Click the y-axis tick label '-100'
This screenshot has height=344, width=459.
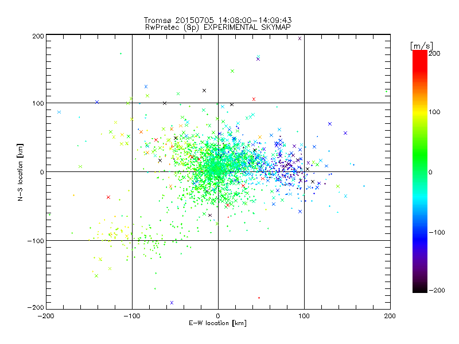tap(36, 241)
